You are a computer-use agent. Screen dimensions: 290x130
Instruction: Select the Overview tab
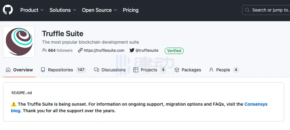19,70
